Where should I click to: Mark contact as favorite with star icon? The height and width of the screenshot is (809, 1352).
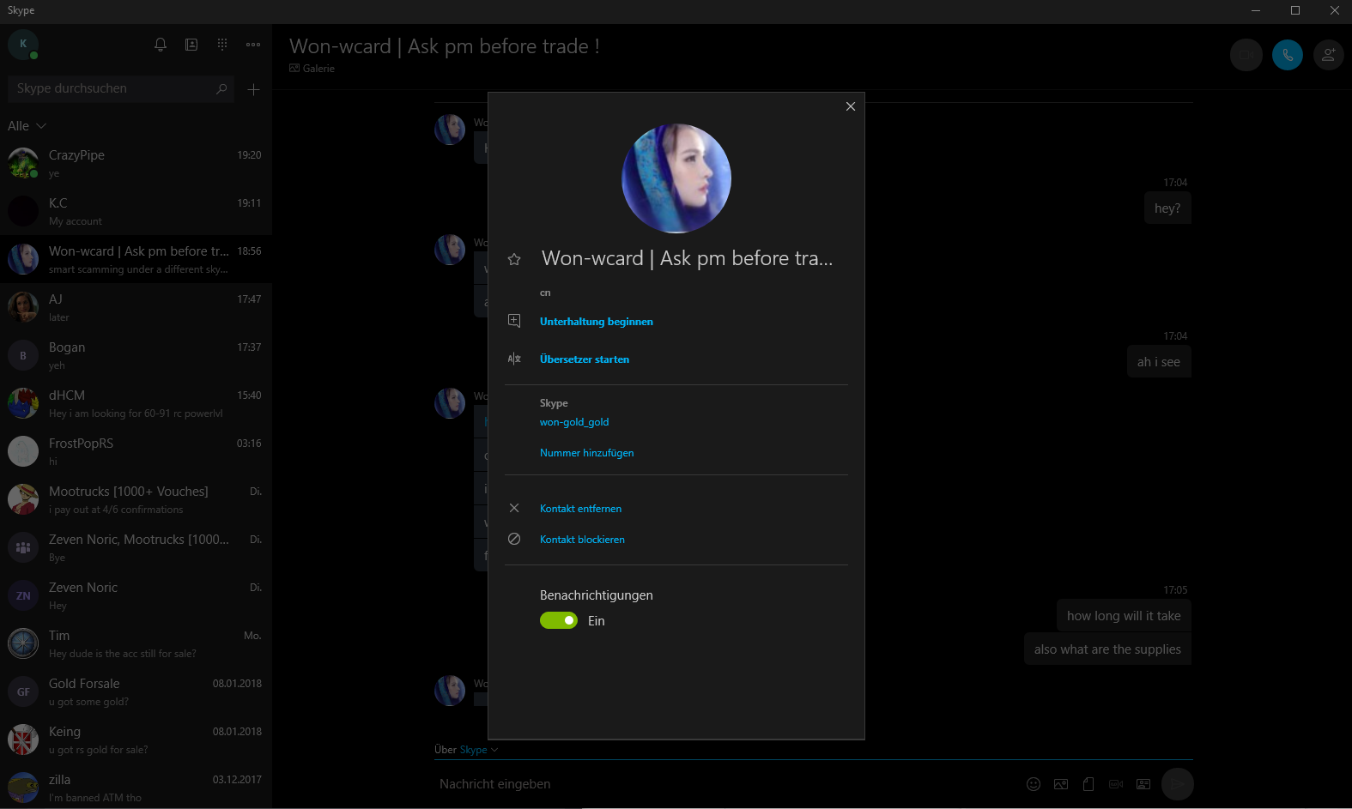pyautogui.click(x=514, y=259)
